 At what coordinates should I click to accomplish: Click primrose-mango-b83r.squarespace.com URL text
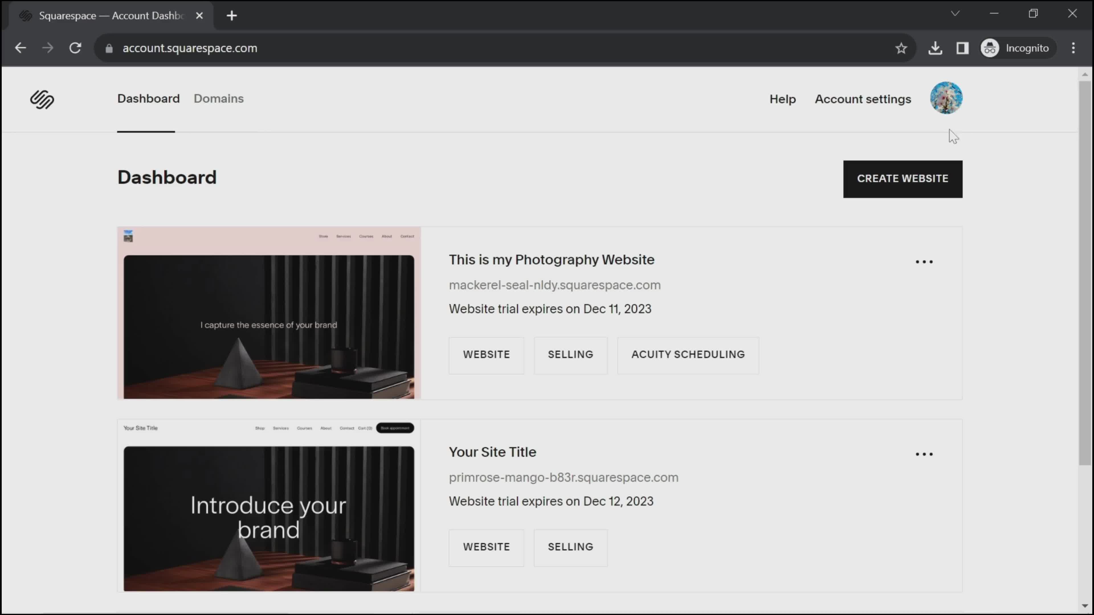[563, 477]
